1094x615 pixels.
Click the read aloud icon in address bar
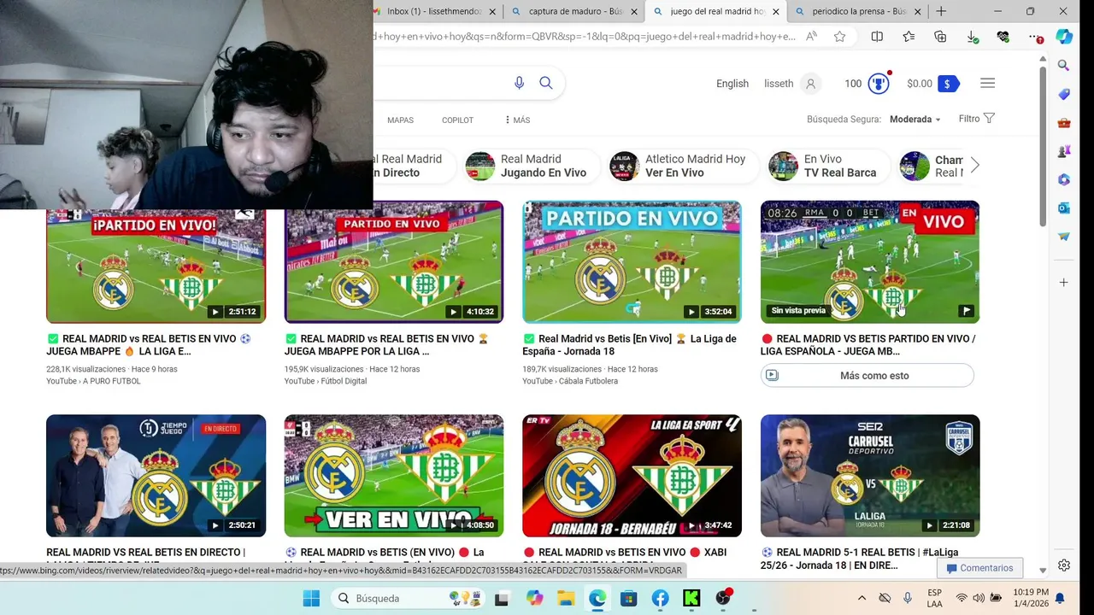(811, 37)
